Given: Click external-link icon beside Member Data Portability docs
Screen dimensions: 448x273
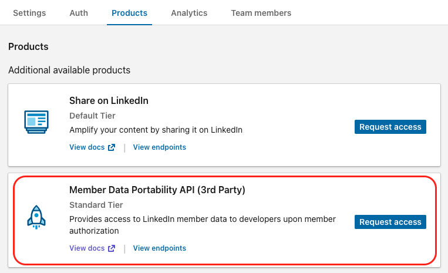Looking at the screenshot, I should (112, 248).
